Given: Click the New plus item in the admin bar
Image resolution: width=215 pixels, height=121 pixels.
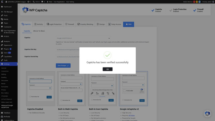Looking at the screenshot, I should coord(49,2).
